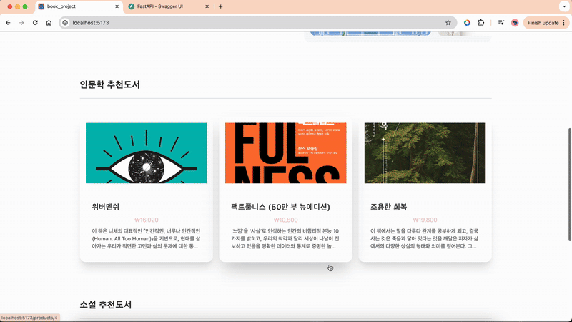View site information icon
This screenshot has width=572, height=322.
[65, 23]
